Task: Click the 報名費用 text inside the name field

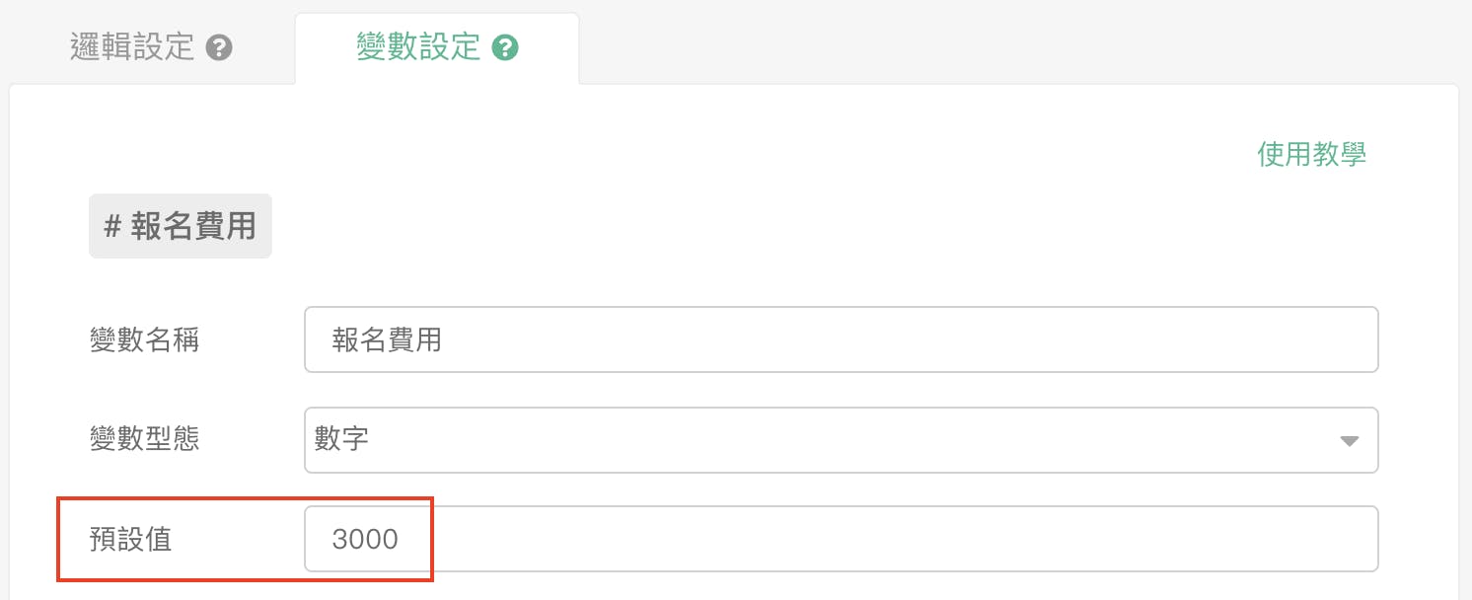Action: click(x=387, y=340)
